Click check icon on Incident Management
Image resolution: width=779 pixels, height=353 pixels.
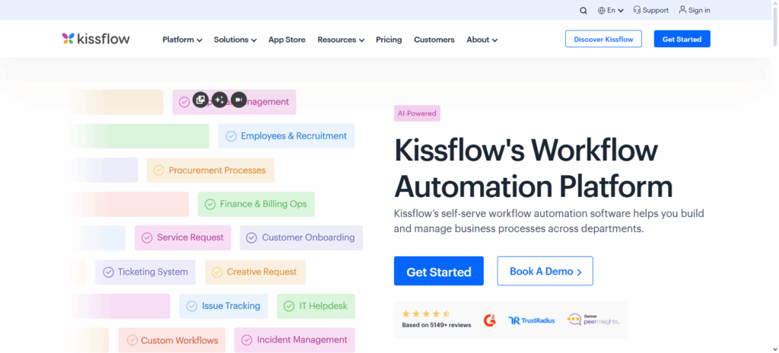(x=247, y=340)
